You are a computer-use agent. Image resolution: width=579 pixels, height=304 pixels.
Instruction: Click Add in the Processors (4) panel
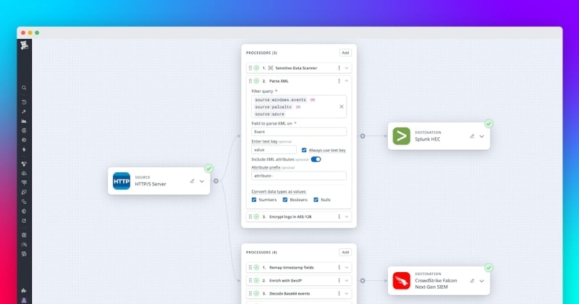(x=345, y=252)
